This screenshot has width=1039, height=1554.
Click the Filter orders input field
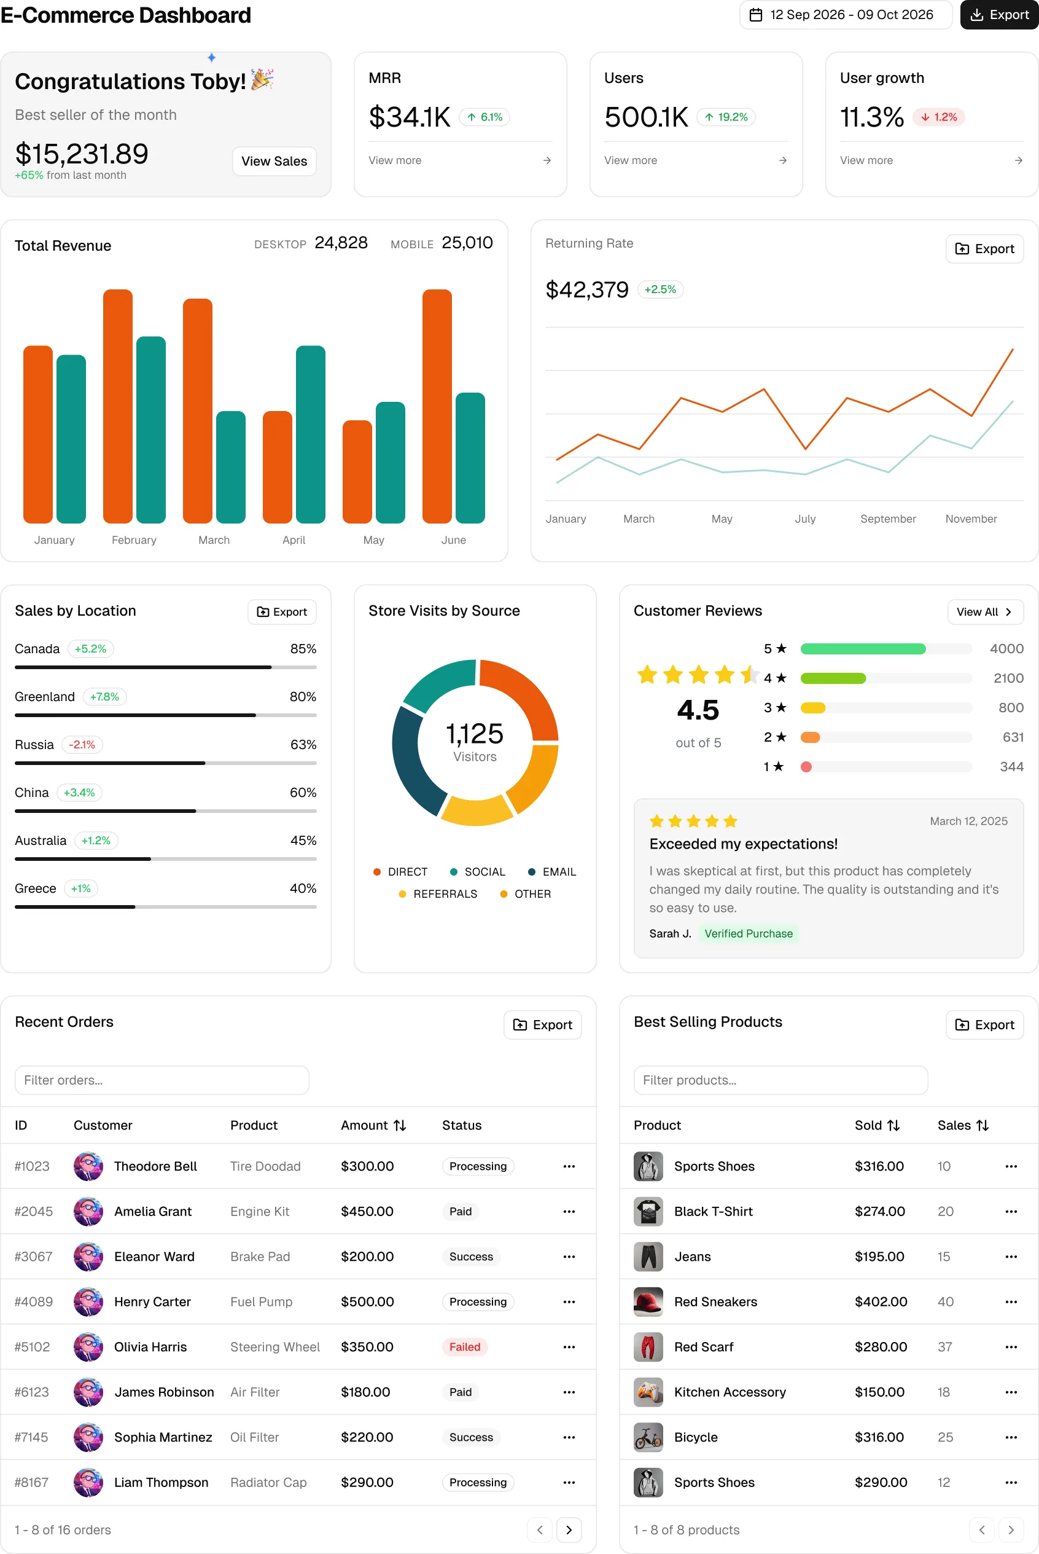click(x=161, y=1080)
